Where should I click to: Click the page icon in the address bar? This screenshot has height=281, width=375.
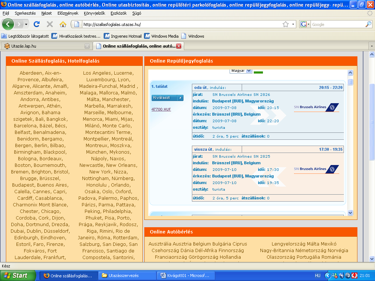point(77,25)
